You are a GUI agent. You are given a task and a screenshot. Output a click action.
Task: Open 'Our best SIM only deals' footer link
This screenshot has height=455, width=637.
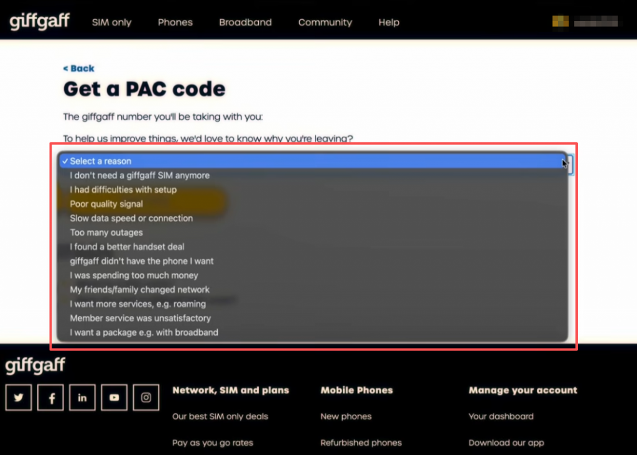220,416
